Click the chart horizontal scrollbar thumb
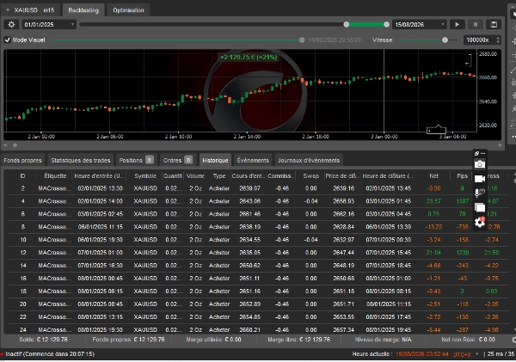 15,144
